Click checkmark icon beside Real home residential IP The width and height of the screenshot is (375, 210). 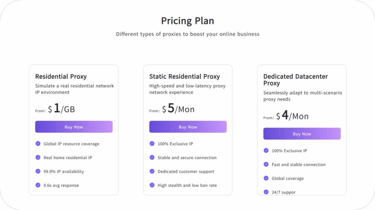click(38, 157)
